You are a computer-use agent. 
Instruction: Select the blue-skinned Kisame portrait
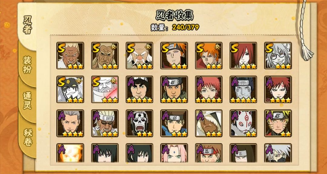coord(243,89)
